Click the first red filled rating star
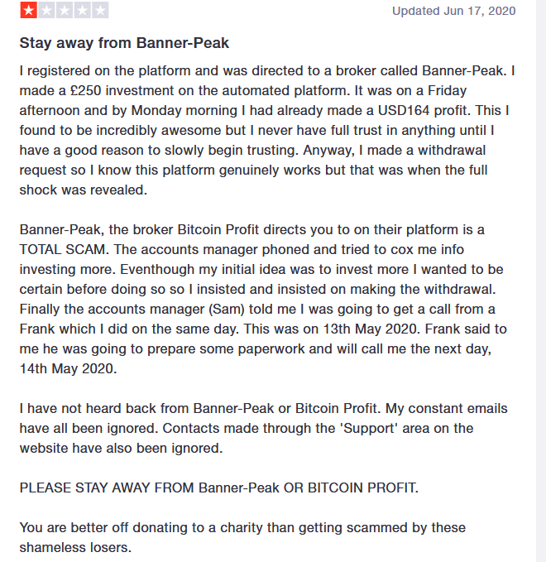 pos(29,10)
